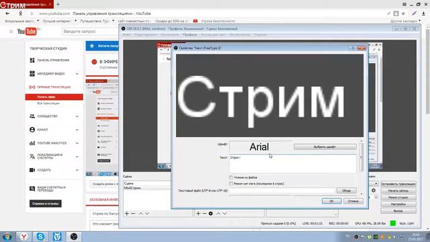Expand 'Канал' sidebar section
The width and height of the screenshot is (430, 242).
pyautogui.click(x=77, y=130)
